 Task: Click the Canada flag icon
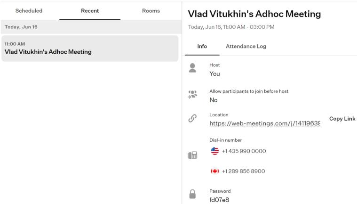pos(214,171)
